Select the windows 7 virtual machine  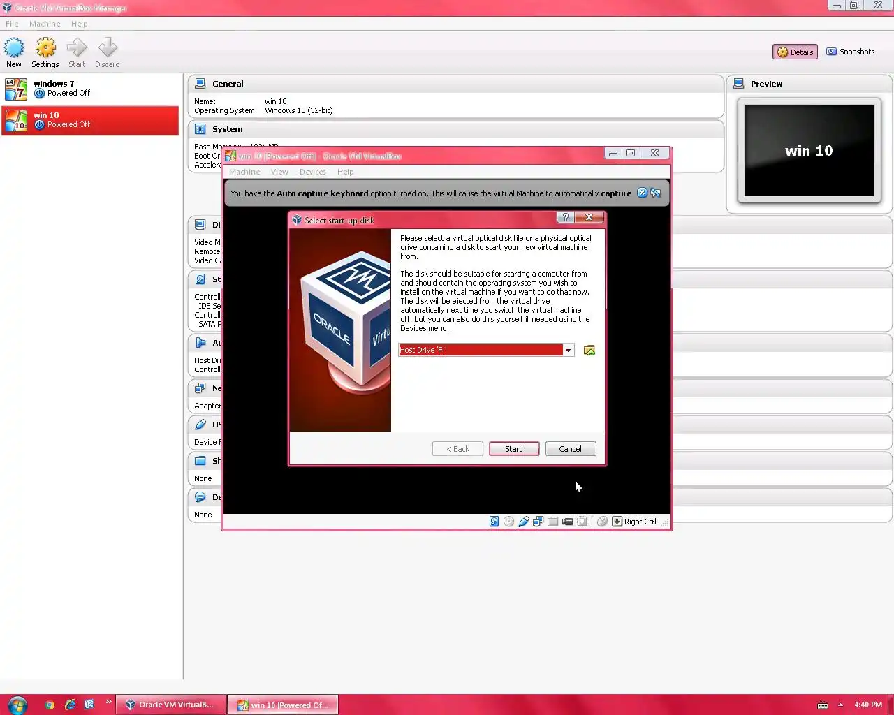pyautogui.click(x=90, y=89)
